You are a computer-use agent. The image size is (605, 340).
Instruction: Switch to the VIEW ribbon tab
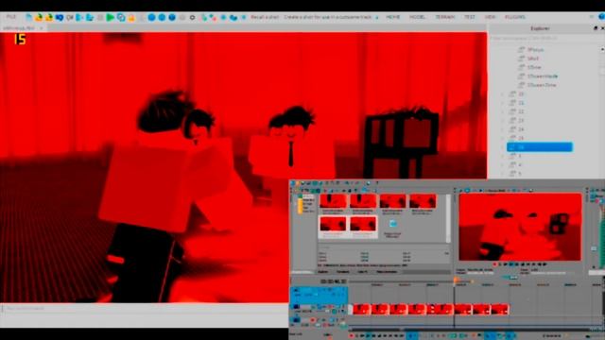490,17
